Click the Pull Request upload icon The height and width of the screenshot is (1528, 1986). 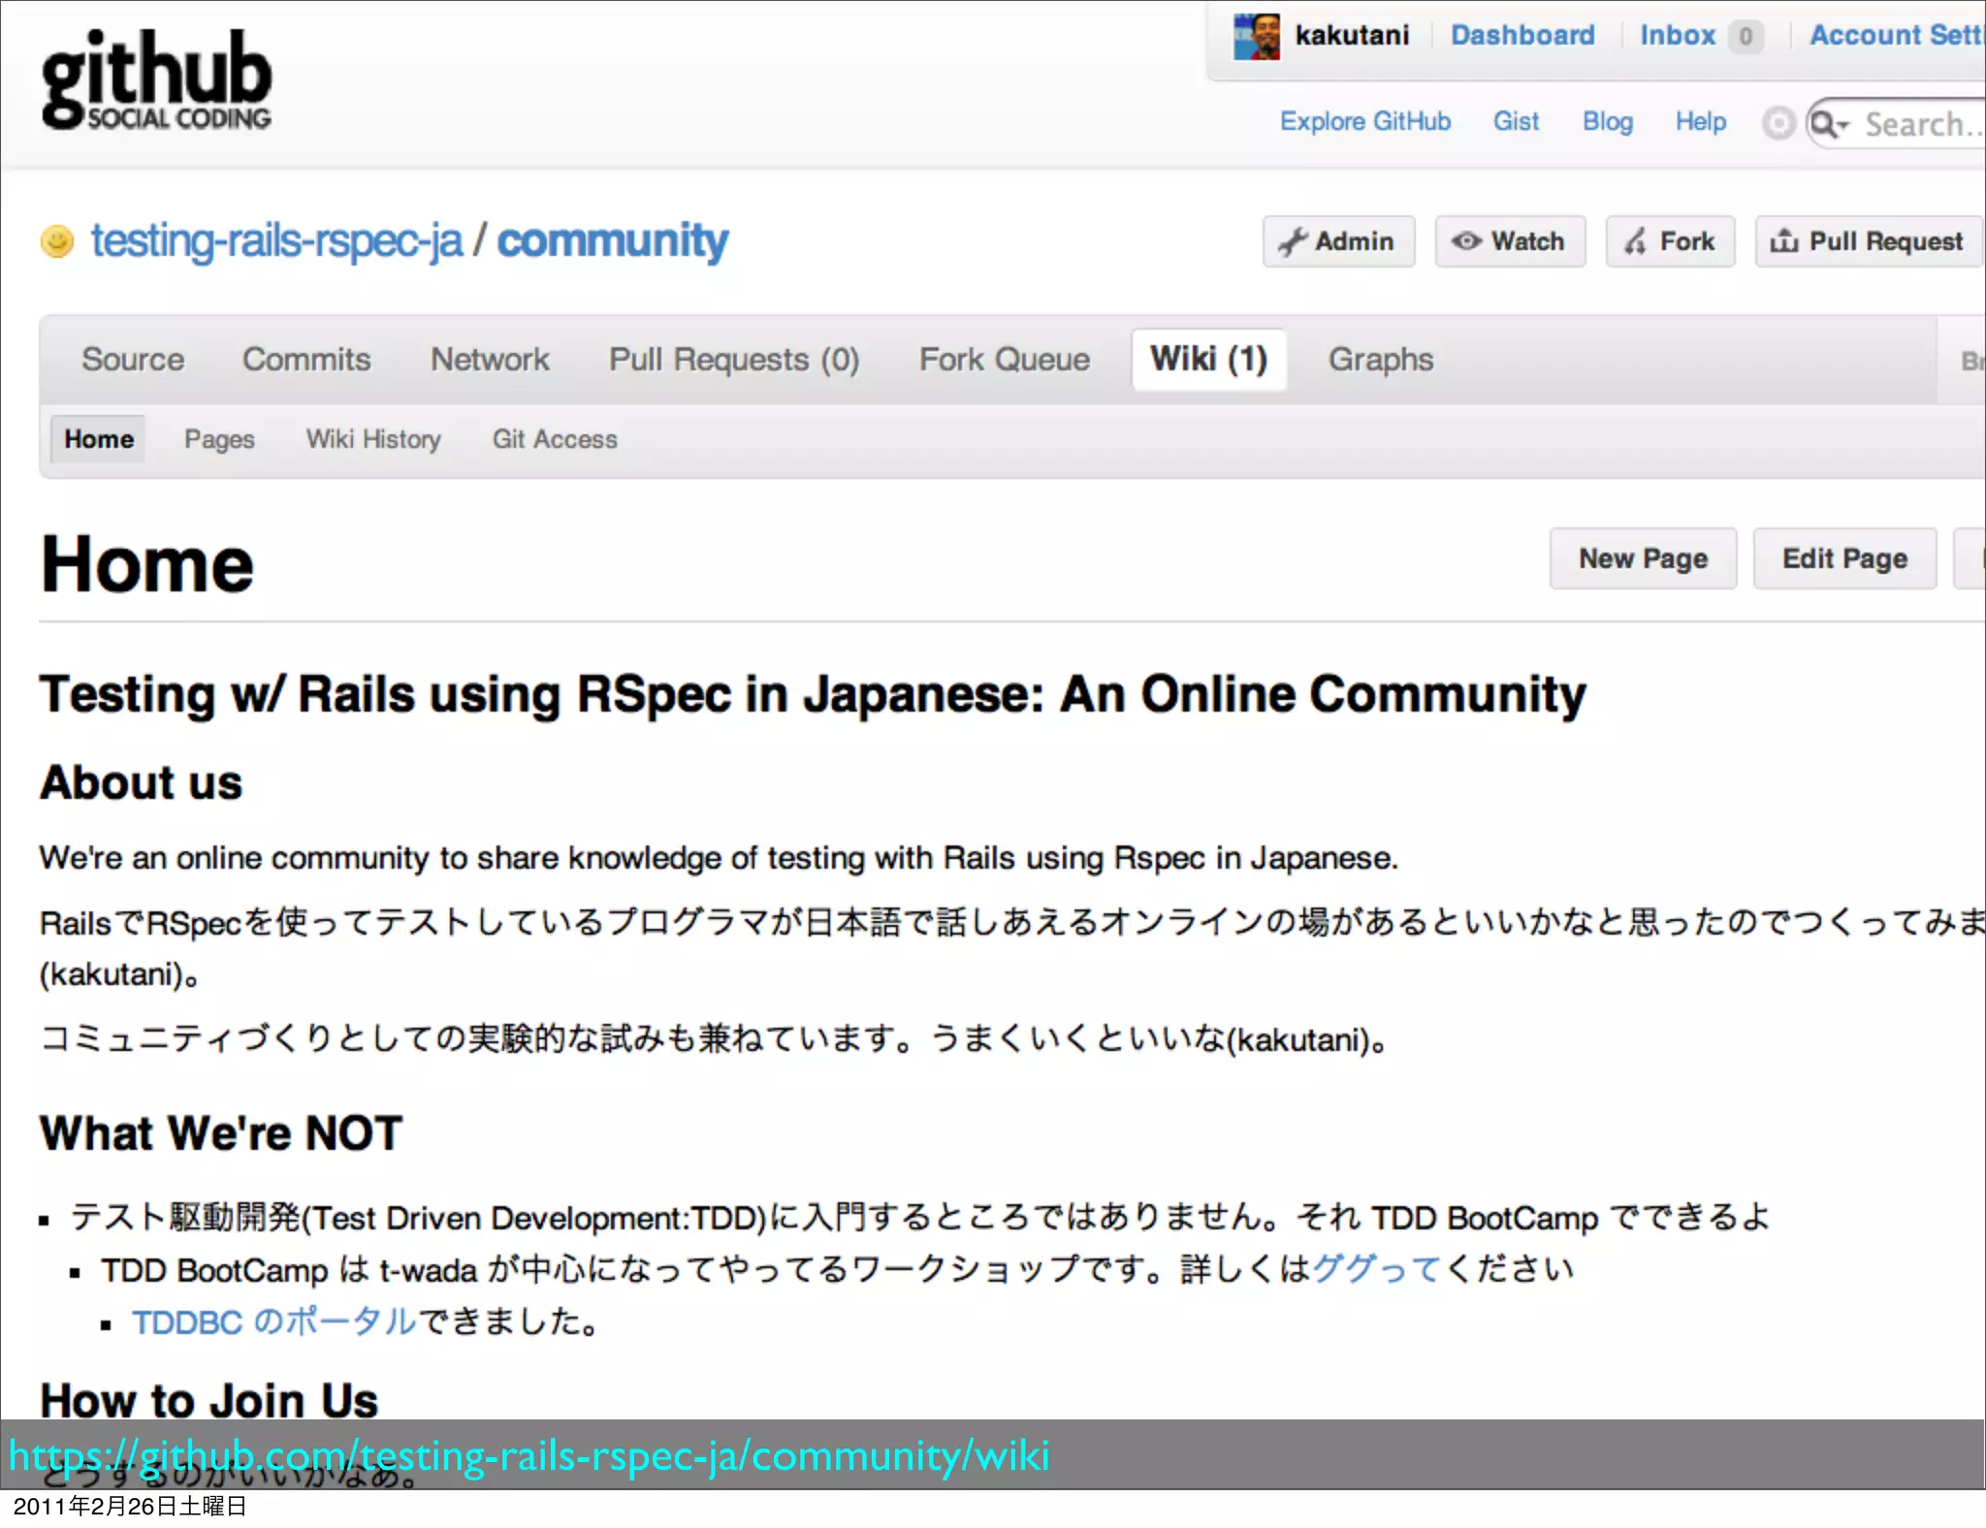(x=1784, y=241)
